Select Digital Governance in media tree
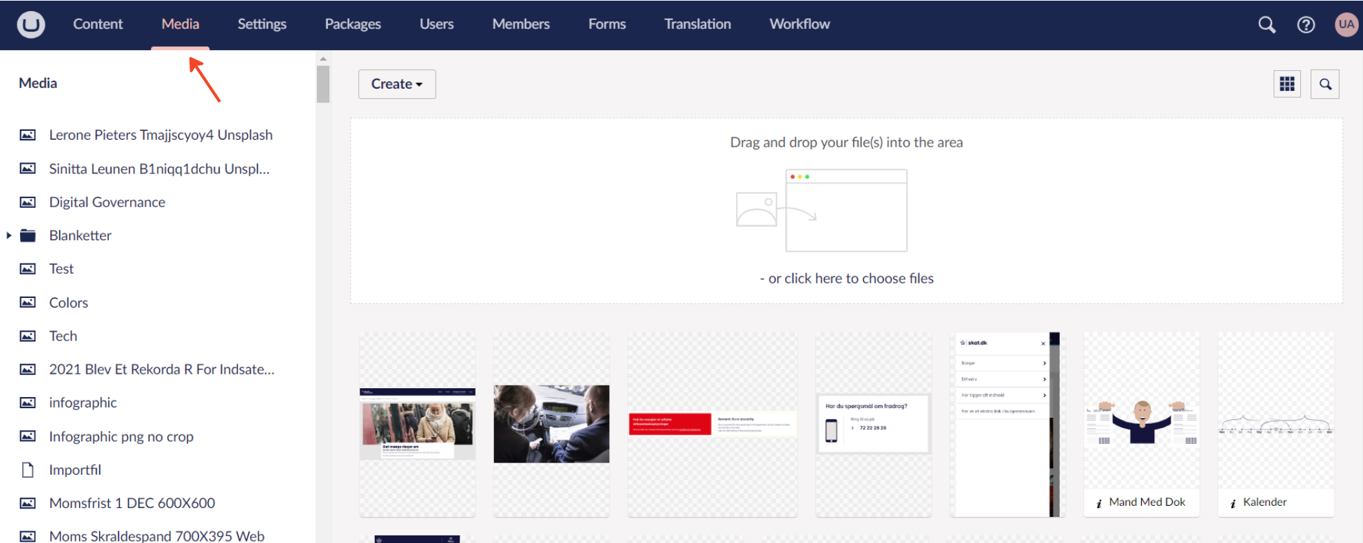Viewport: 1363px width, 543px height. point(107,202)
